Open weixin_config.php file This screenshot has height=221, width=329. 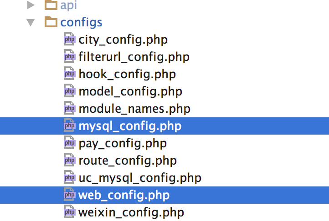click(131, 212)
